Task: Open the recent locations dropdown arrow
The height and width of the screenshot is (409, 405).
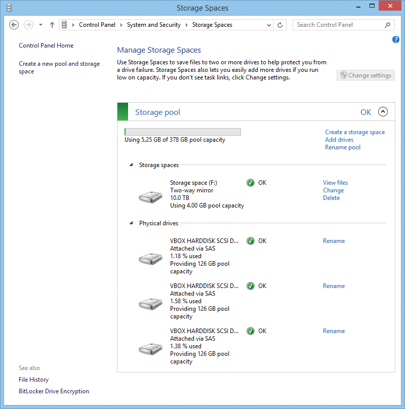Action: [x=40, y=25]
